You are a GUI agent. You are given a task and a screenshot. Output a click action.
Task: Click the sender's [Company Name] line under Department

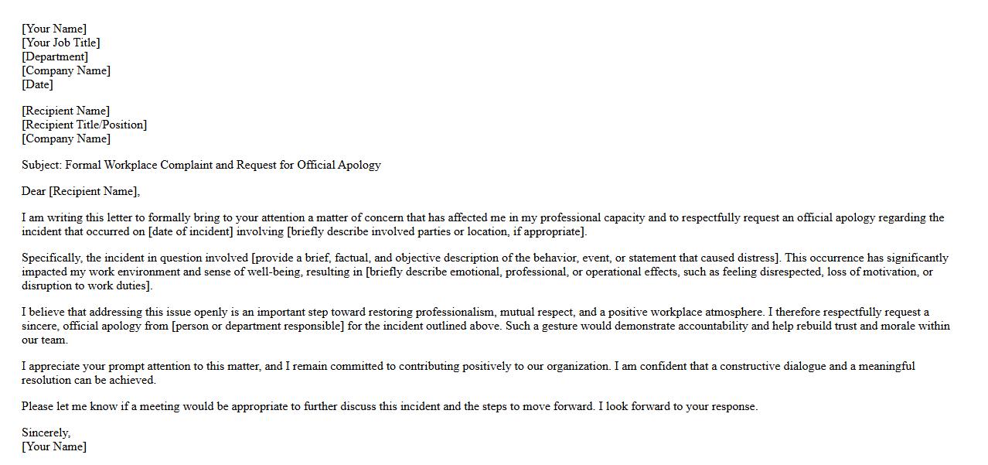[x=66, y=70]
